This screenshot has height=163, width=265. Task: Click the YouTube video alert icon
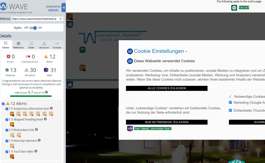click(x=12, y=156)
